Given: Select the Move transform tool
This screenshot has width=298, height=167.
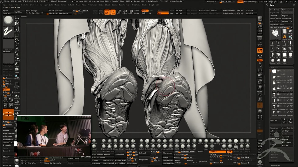Looking at the screenshot, I should tap(119, 12).
